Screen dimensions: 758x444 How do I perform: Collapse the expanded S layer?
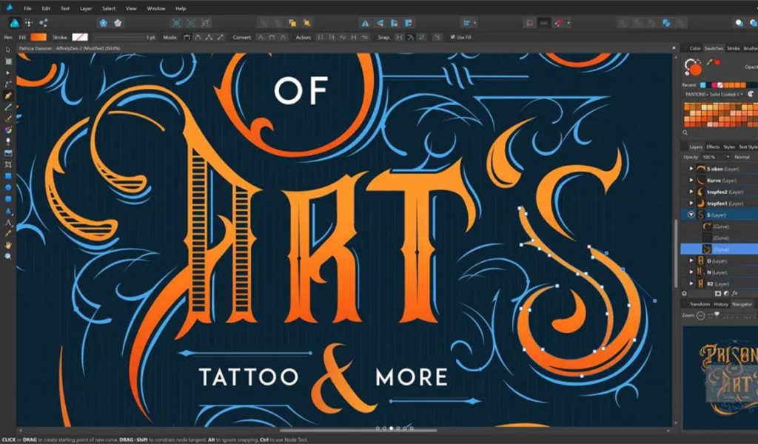[x=691, y=215]
